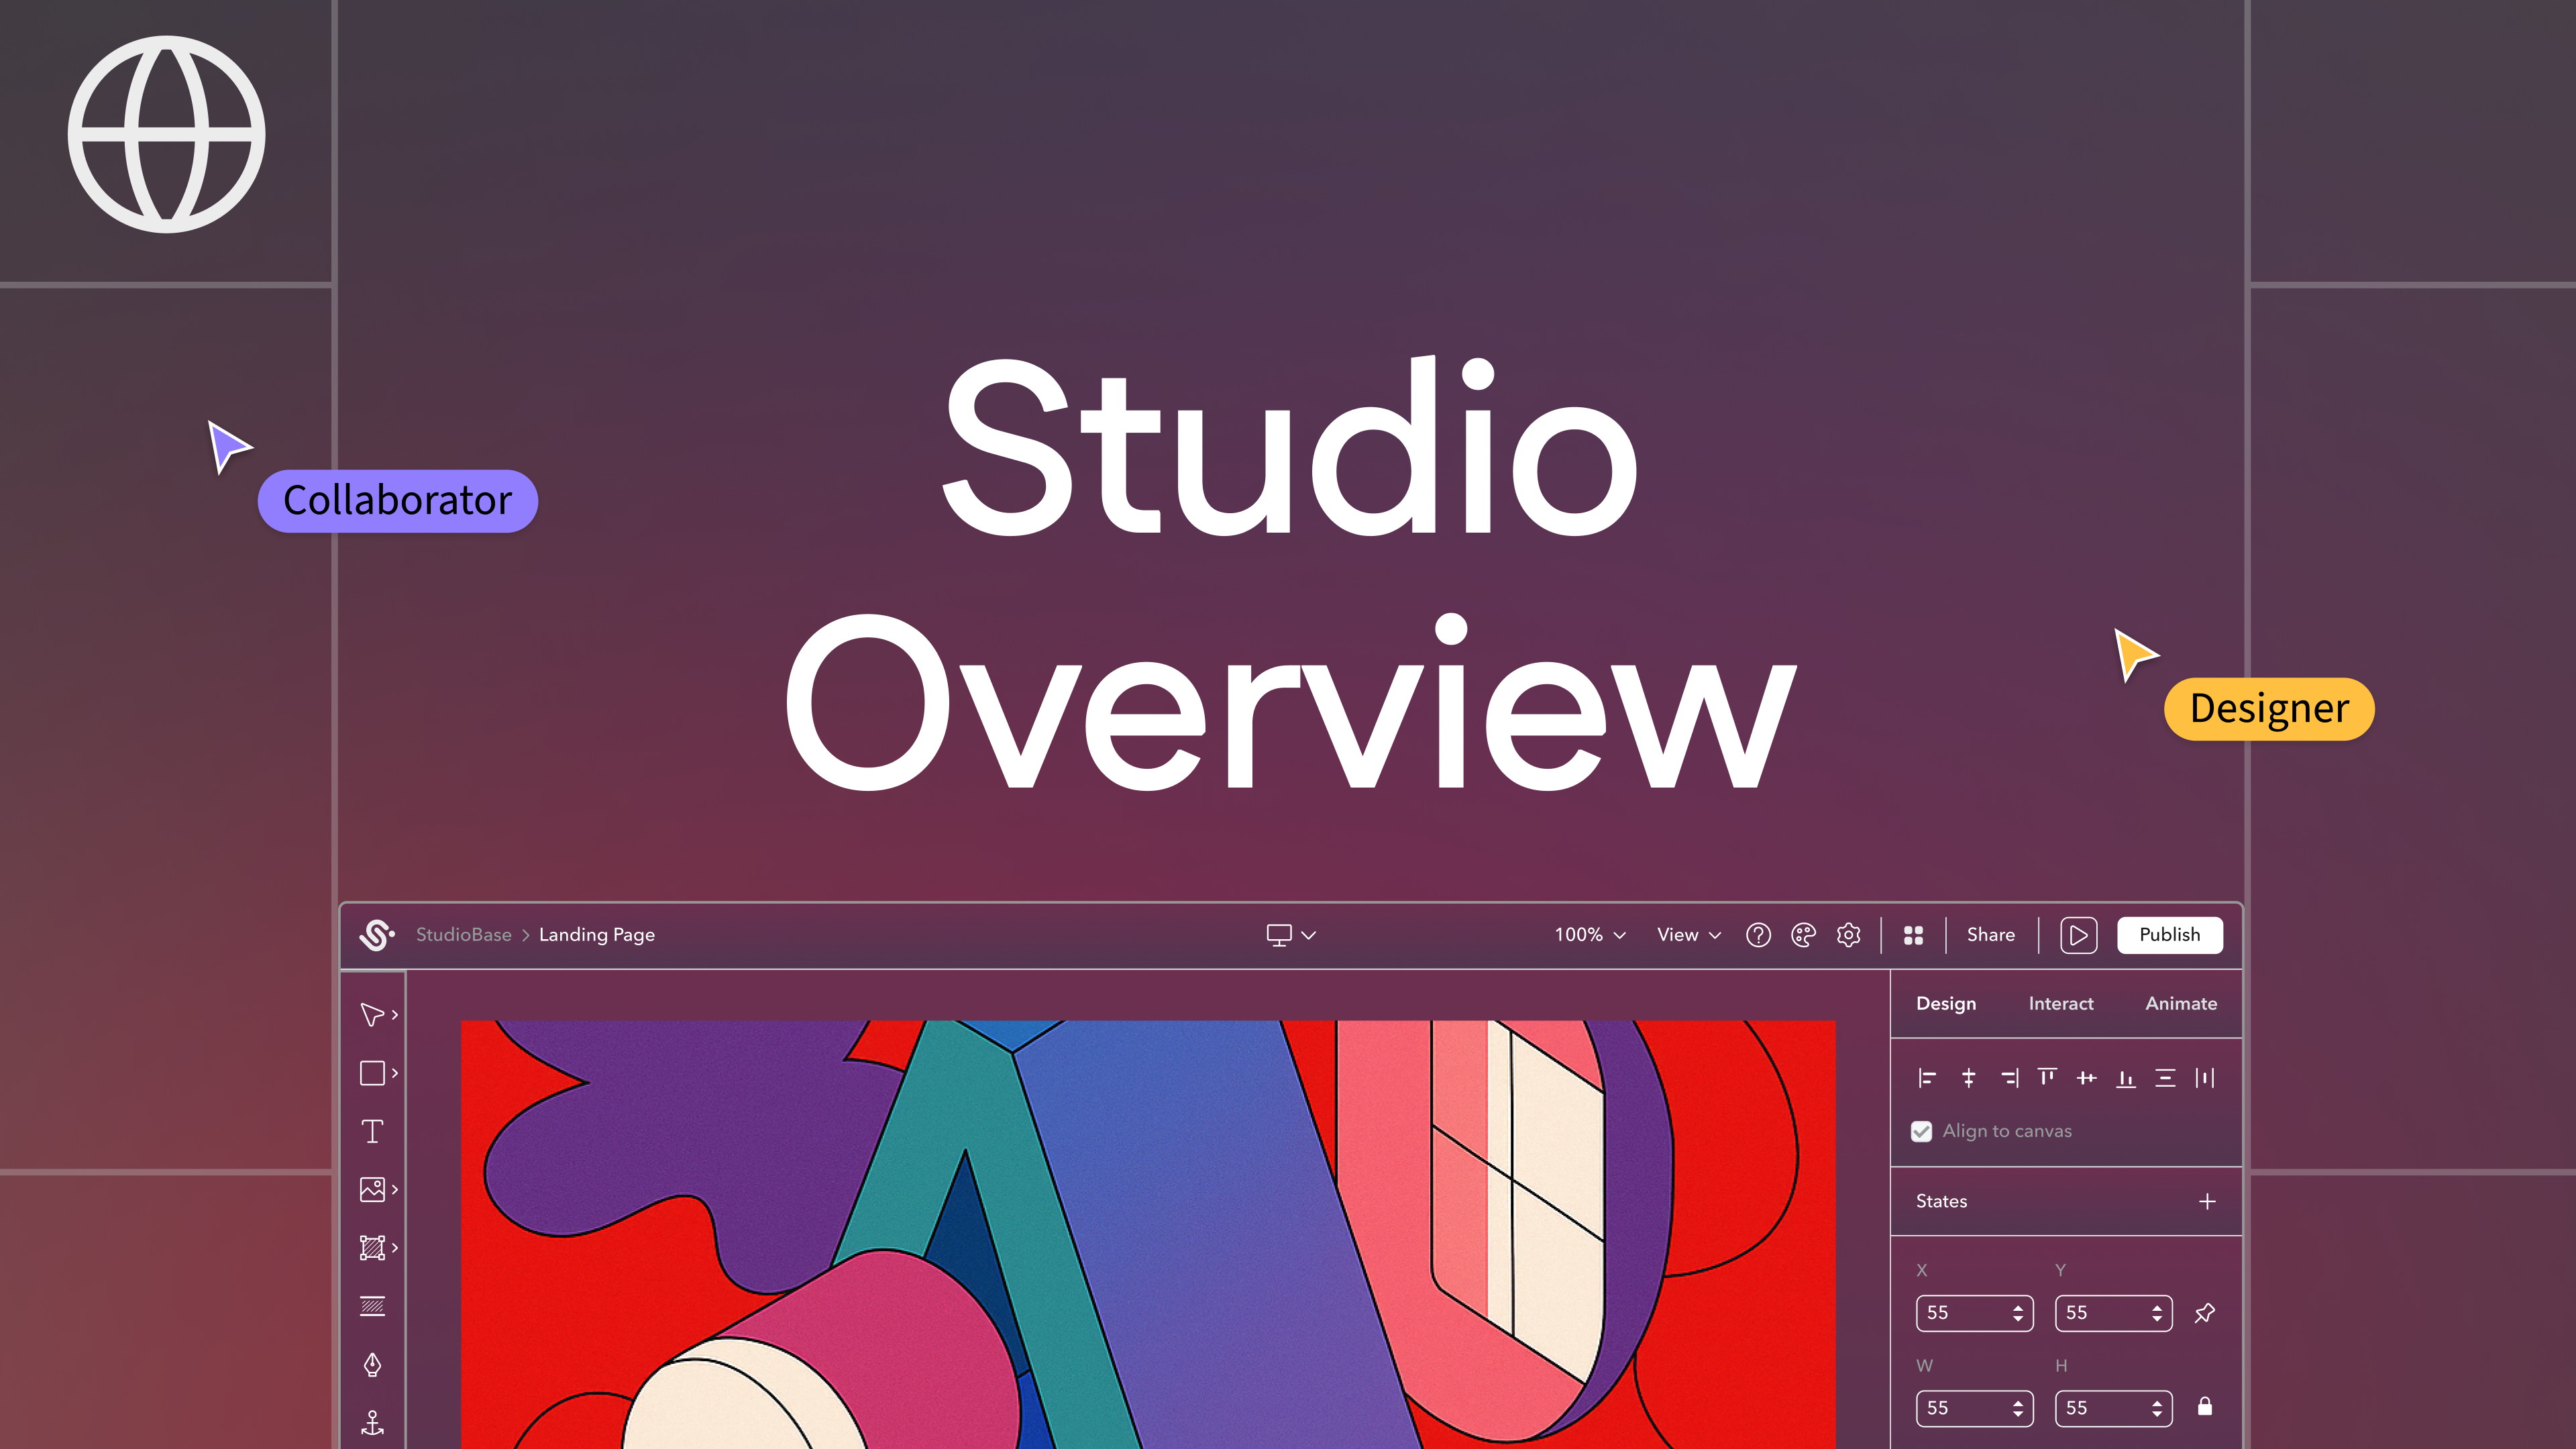This screenshot has width=2576, height=1449.
Task: Open the four-square apps grid icon
Action: pyautogui.click(x=1913, y=935)
